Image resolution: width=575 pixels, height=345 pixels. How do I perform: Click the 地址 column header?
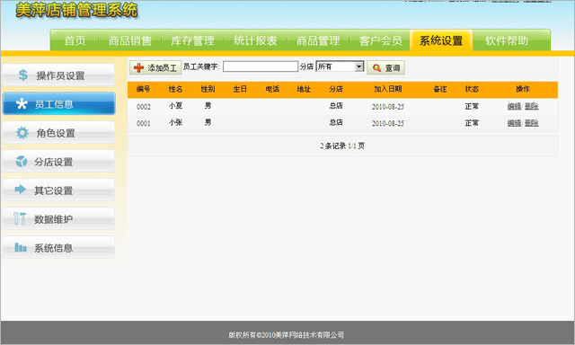[304, 89]
